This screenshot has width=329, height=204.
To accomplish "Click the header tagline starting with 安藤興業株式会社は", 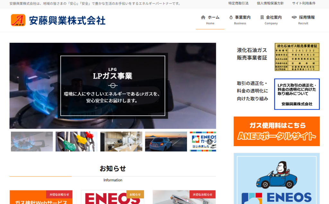I will tap(95, 4).
